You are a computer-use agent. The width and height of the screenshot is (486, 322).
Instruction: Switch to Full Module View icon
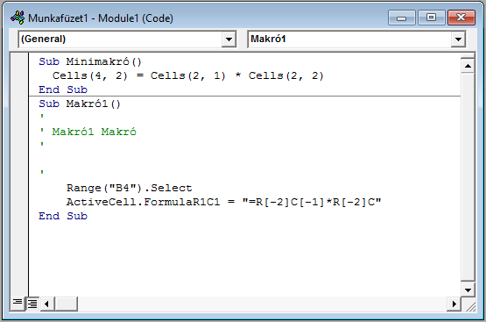point(32,303)
